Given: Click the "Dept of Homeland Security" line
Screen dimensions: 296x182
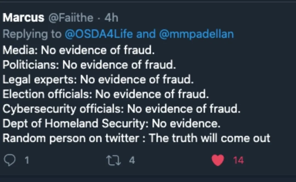Looking at the screenshot, I should pyautogui.click(x=111, y=124).
